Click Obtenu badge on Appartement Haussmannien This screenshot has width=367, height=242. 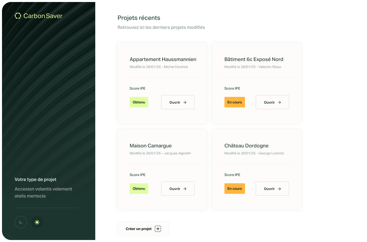[x=139, y=102]
